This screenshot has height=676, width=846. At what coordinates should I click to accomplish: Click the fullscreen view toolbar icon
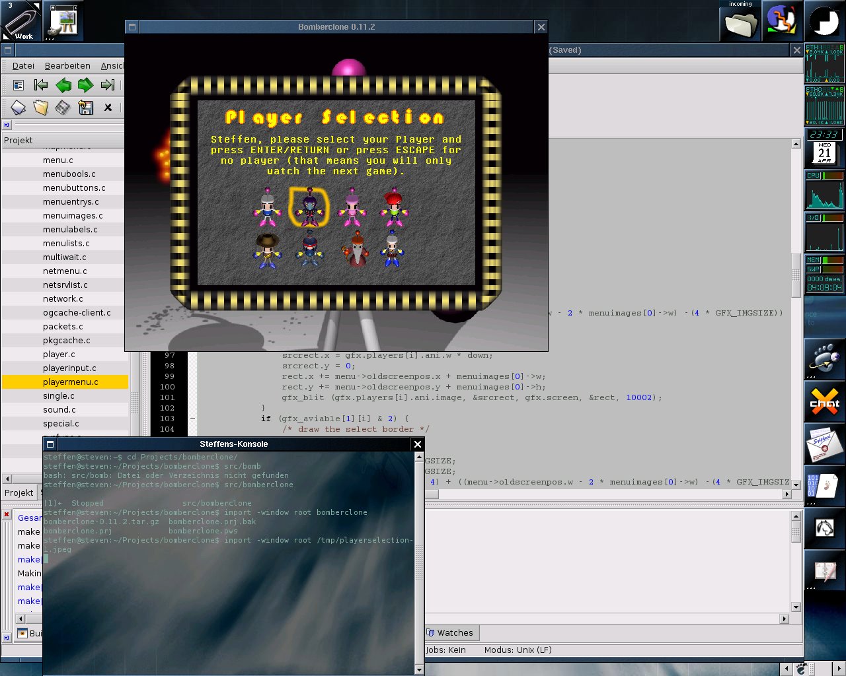19,85
